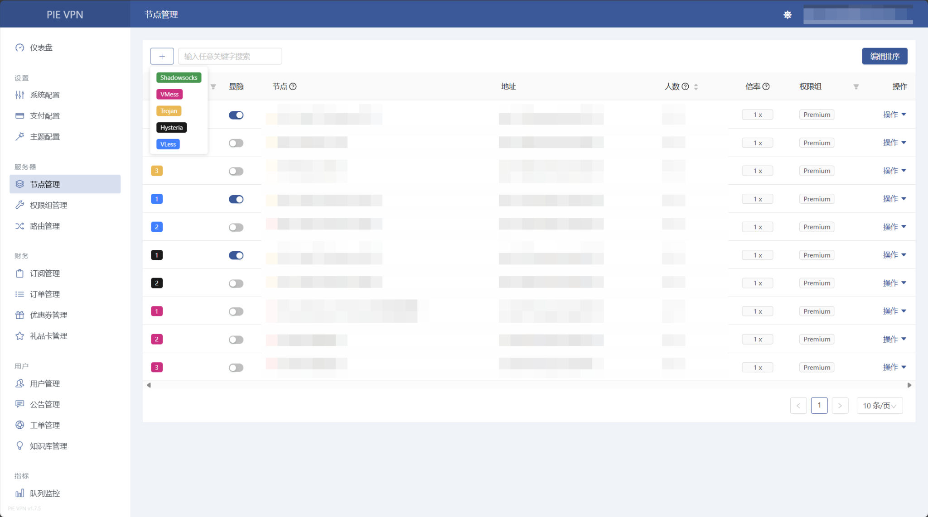The width and height of the screenshot is (928, 517).
Task: Click the 权限组 column filter icon
Action: (856, 86)
